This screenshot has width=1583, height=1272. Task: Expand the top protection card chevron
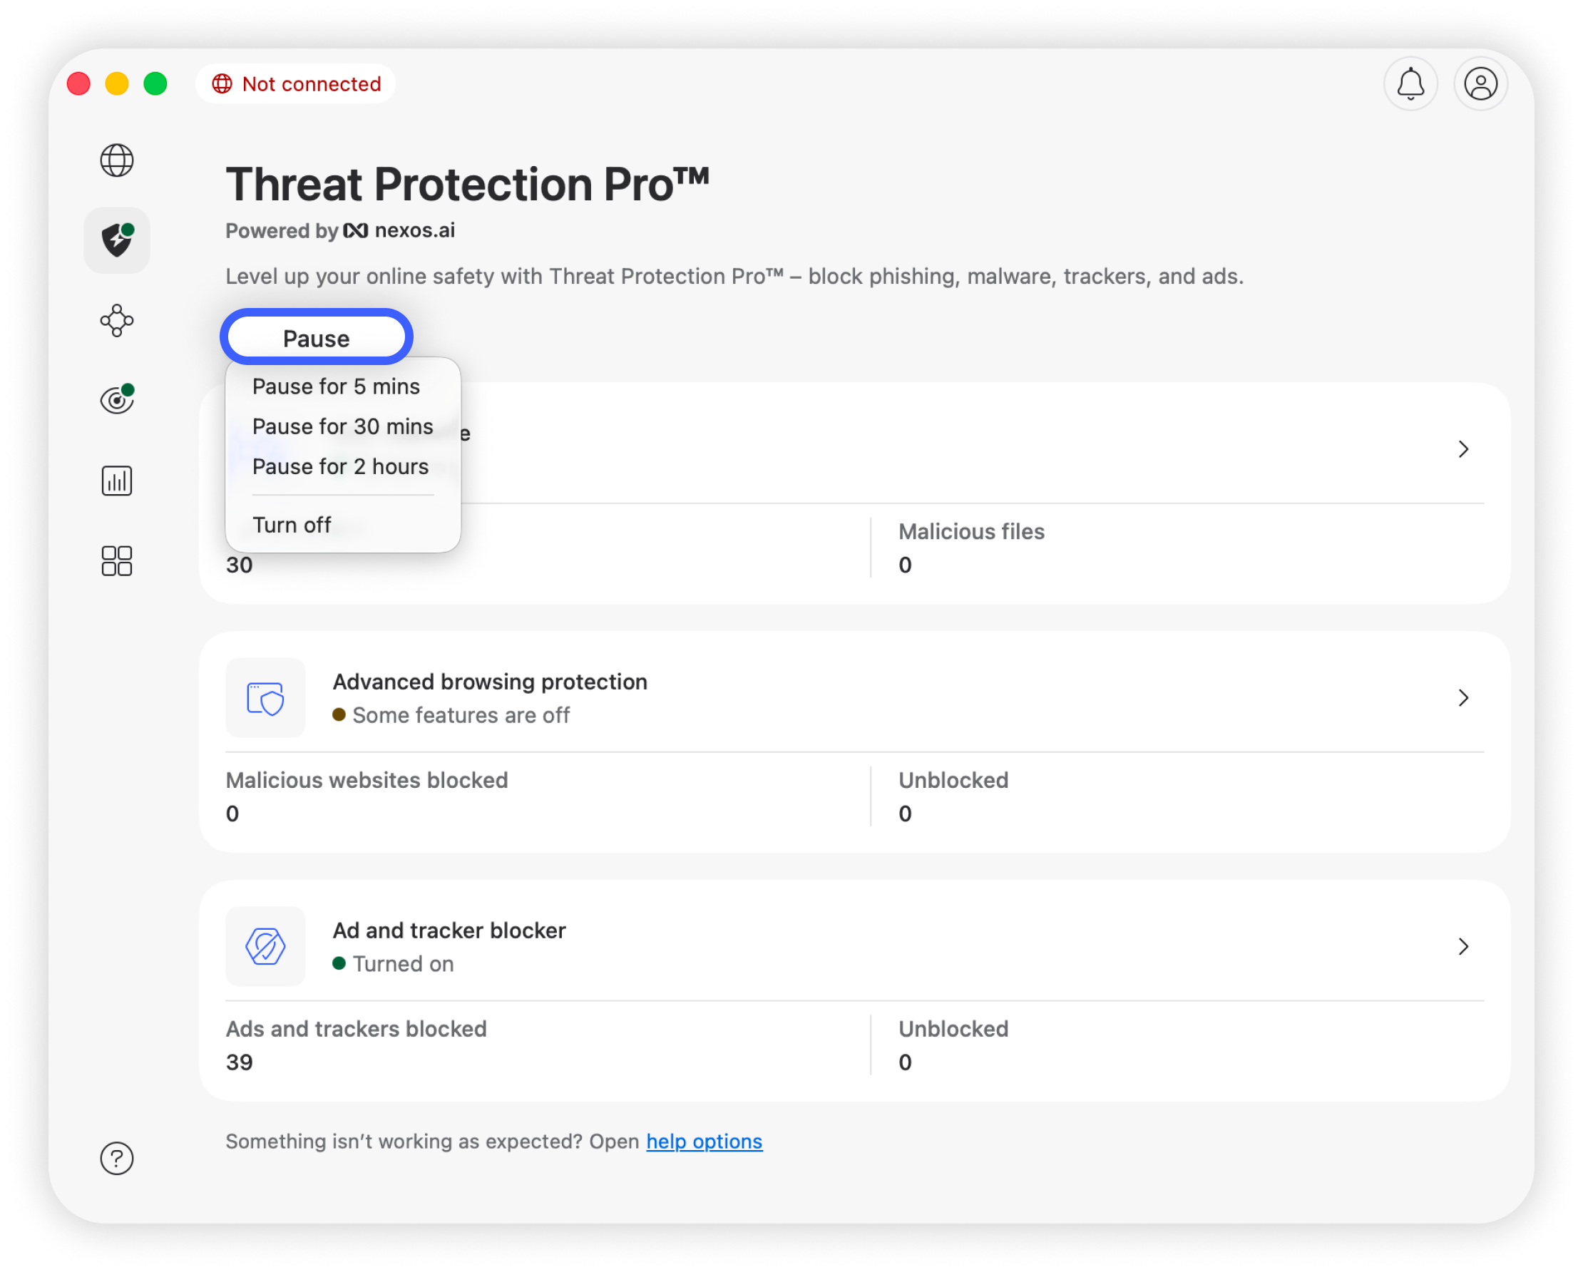pyautogui.click(x=1462, y=449)
